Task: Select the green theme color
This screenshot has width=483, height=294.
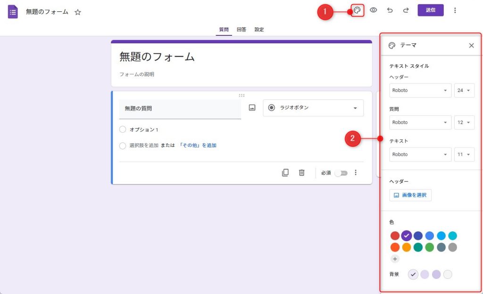Action: (x=429, y=247)
